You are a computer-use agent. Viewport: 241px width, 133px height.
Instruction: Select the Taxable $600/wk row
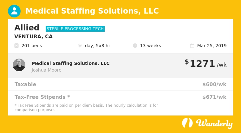click(120, 84)
